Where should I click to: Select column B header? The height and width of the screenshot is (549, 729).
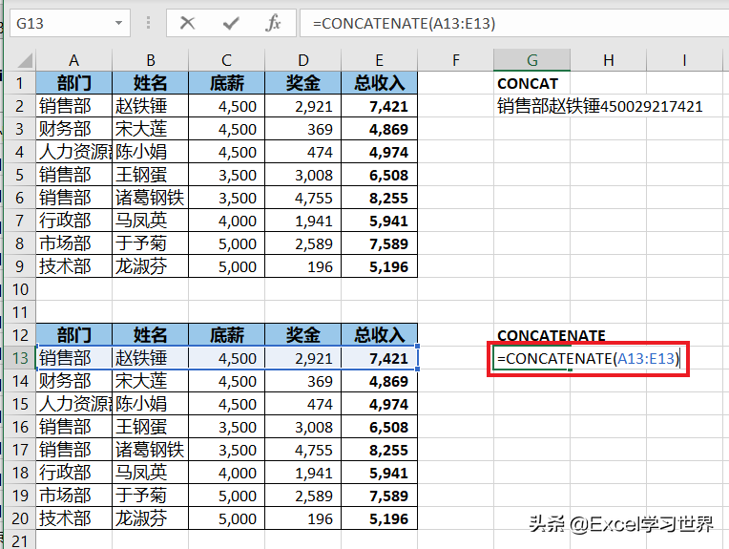150,60
